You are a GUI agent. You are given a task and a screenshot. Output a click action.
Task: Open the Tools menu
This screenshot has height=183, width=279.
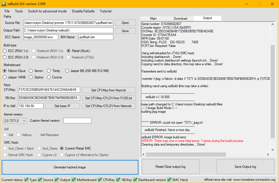(x=19, y=11)
